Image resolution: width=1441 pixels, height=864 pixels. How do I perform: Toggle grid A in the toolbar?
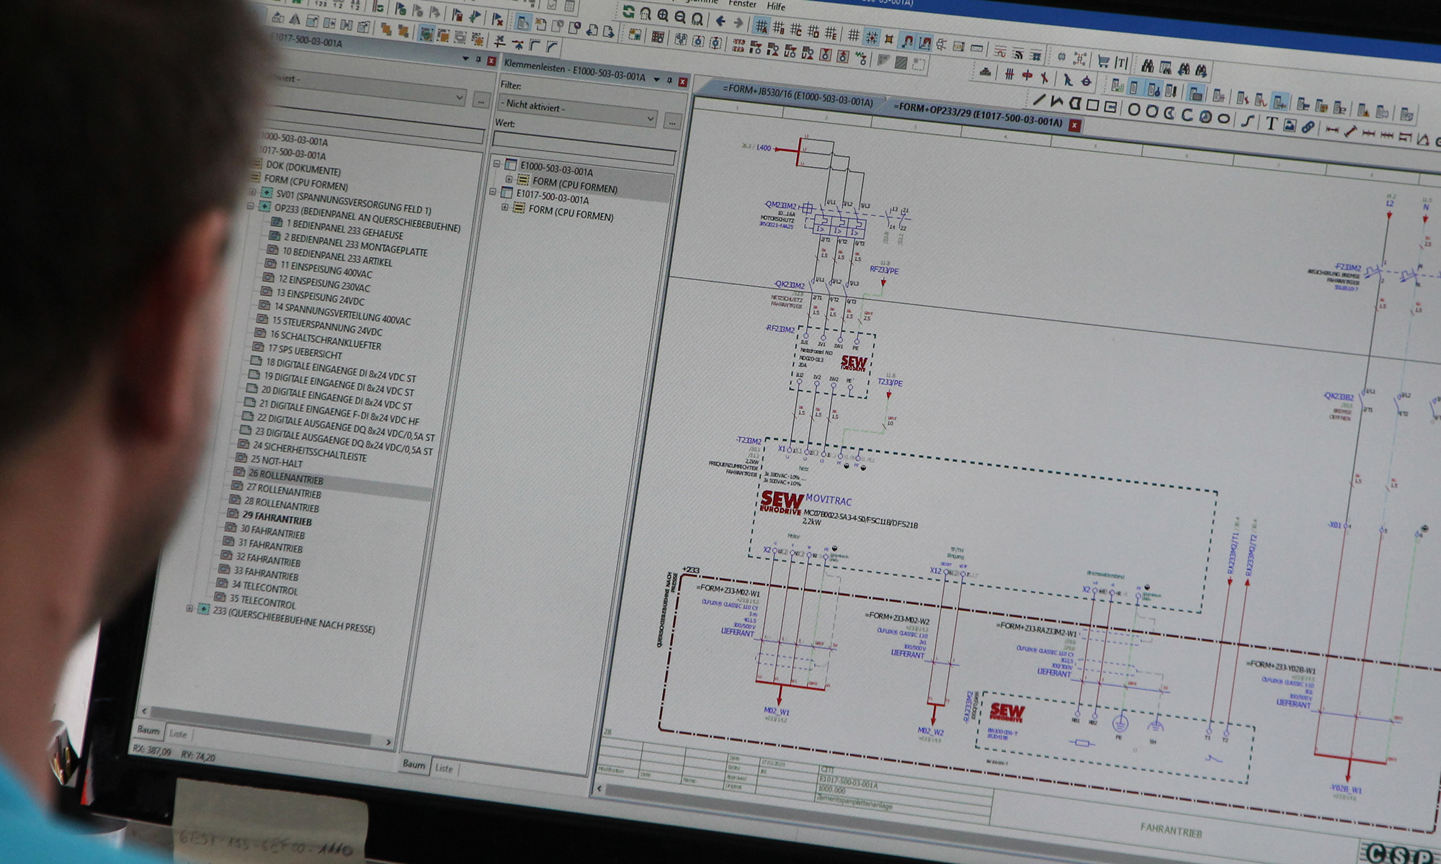[761, 27]
